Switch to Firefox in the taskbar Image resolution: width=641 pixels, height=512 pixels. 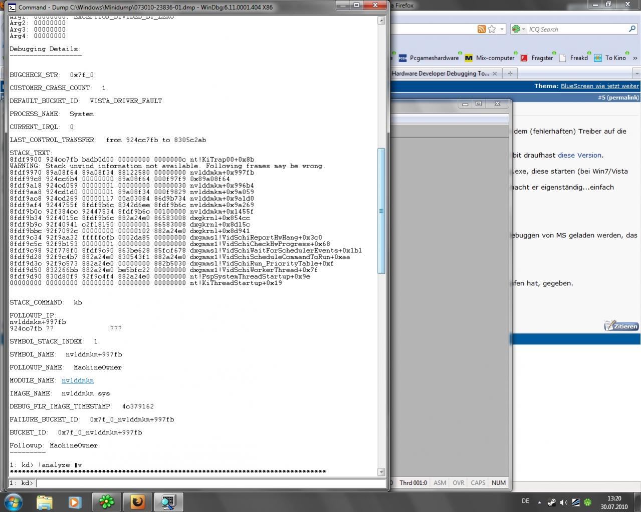137,501
